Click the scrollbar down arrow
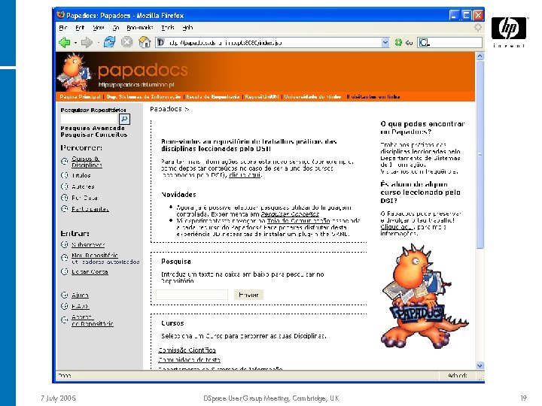 (480, 365)
